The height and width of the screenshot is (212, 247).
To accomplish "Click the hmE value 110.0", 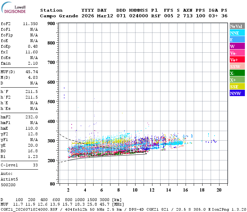I will pos(31,128).
